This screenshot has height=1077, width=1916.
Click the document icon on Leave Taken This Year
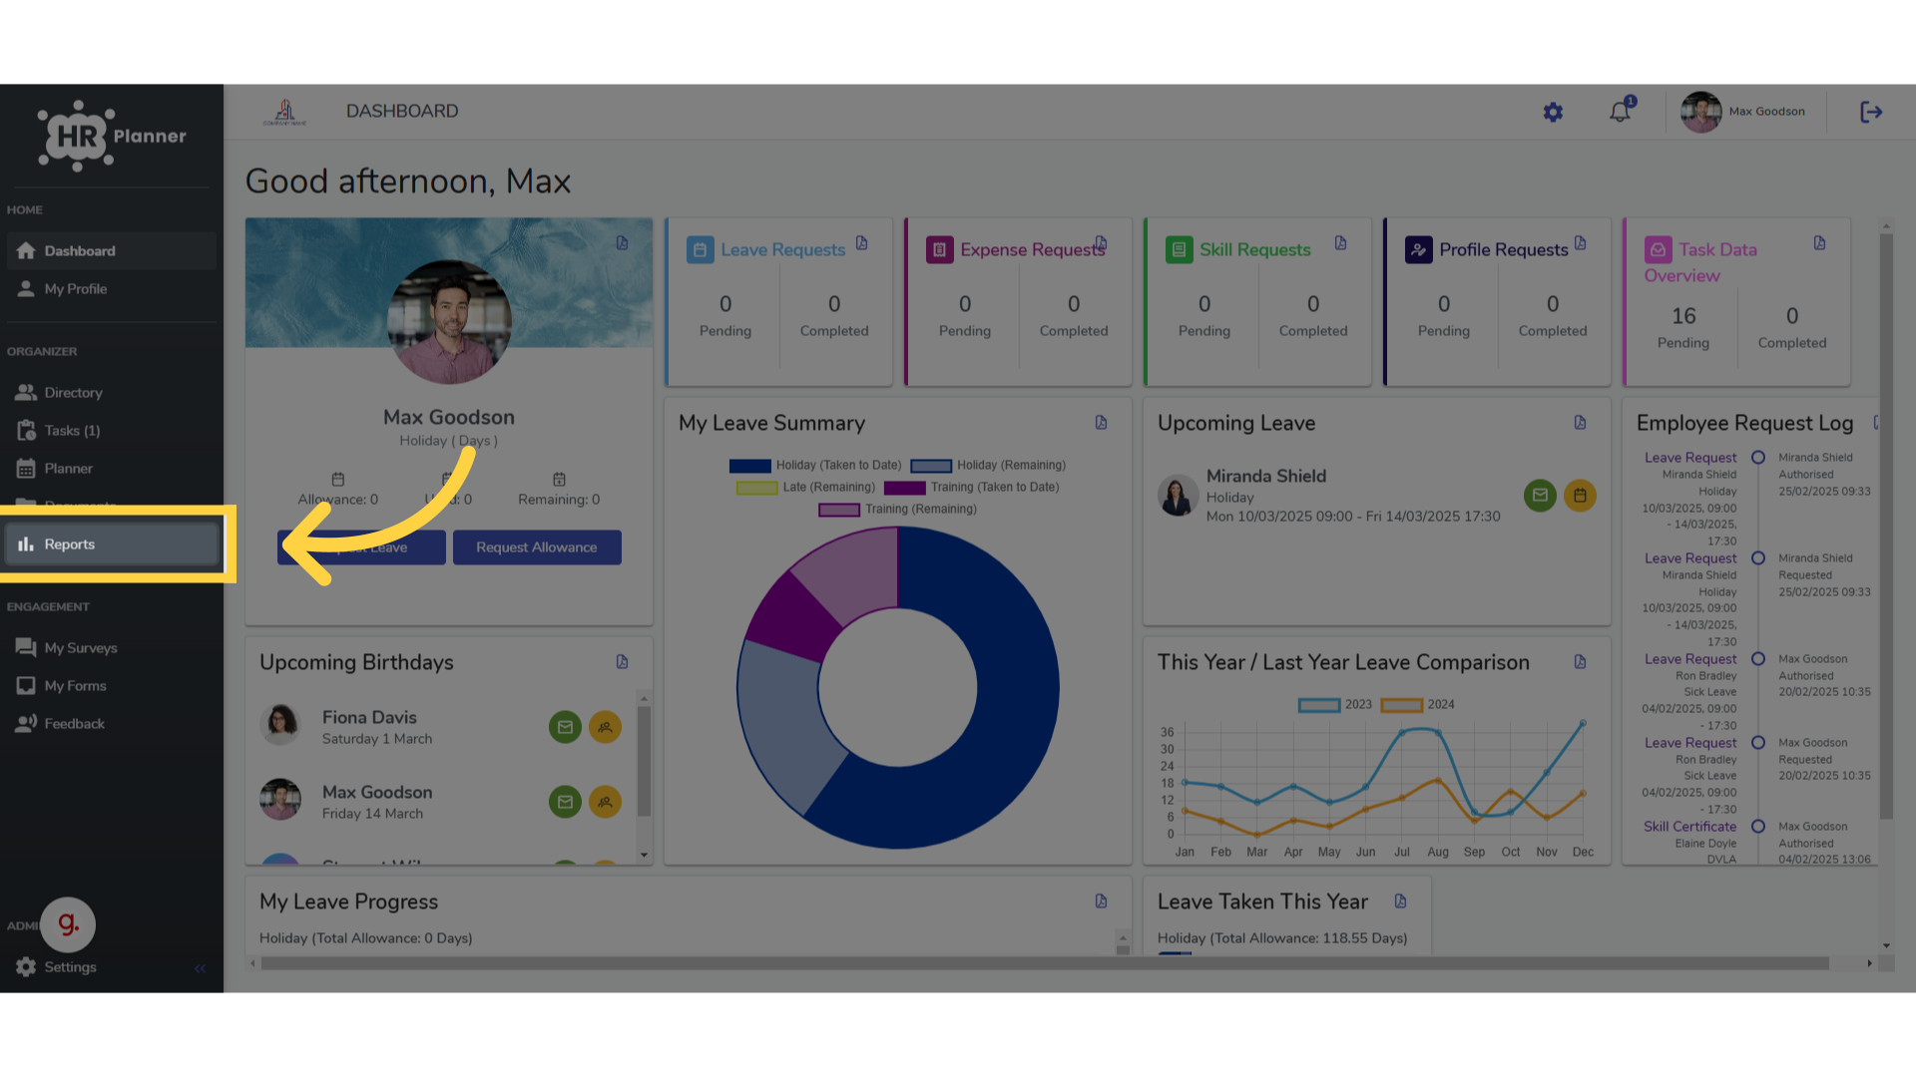click(1401, 901)
